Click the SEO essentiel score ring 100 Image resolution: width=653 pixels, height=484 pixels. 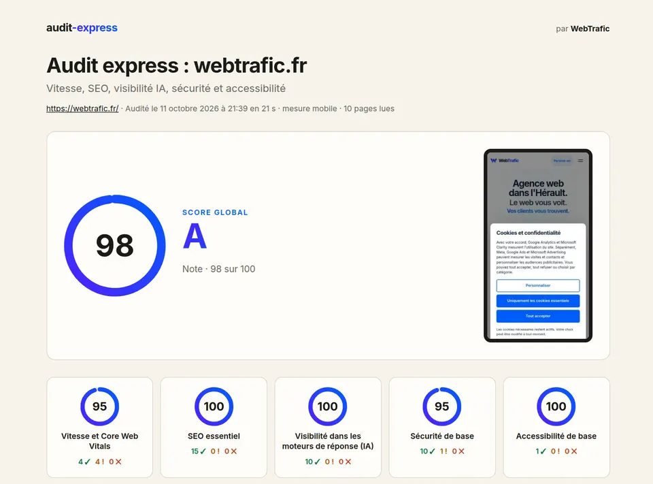tap(214, 406)
